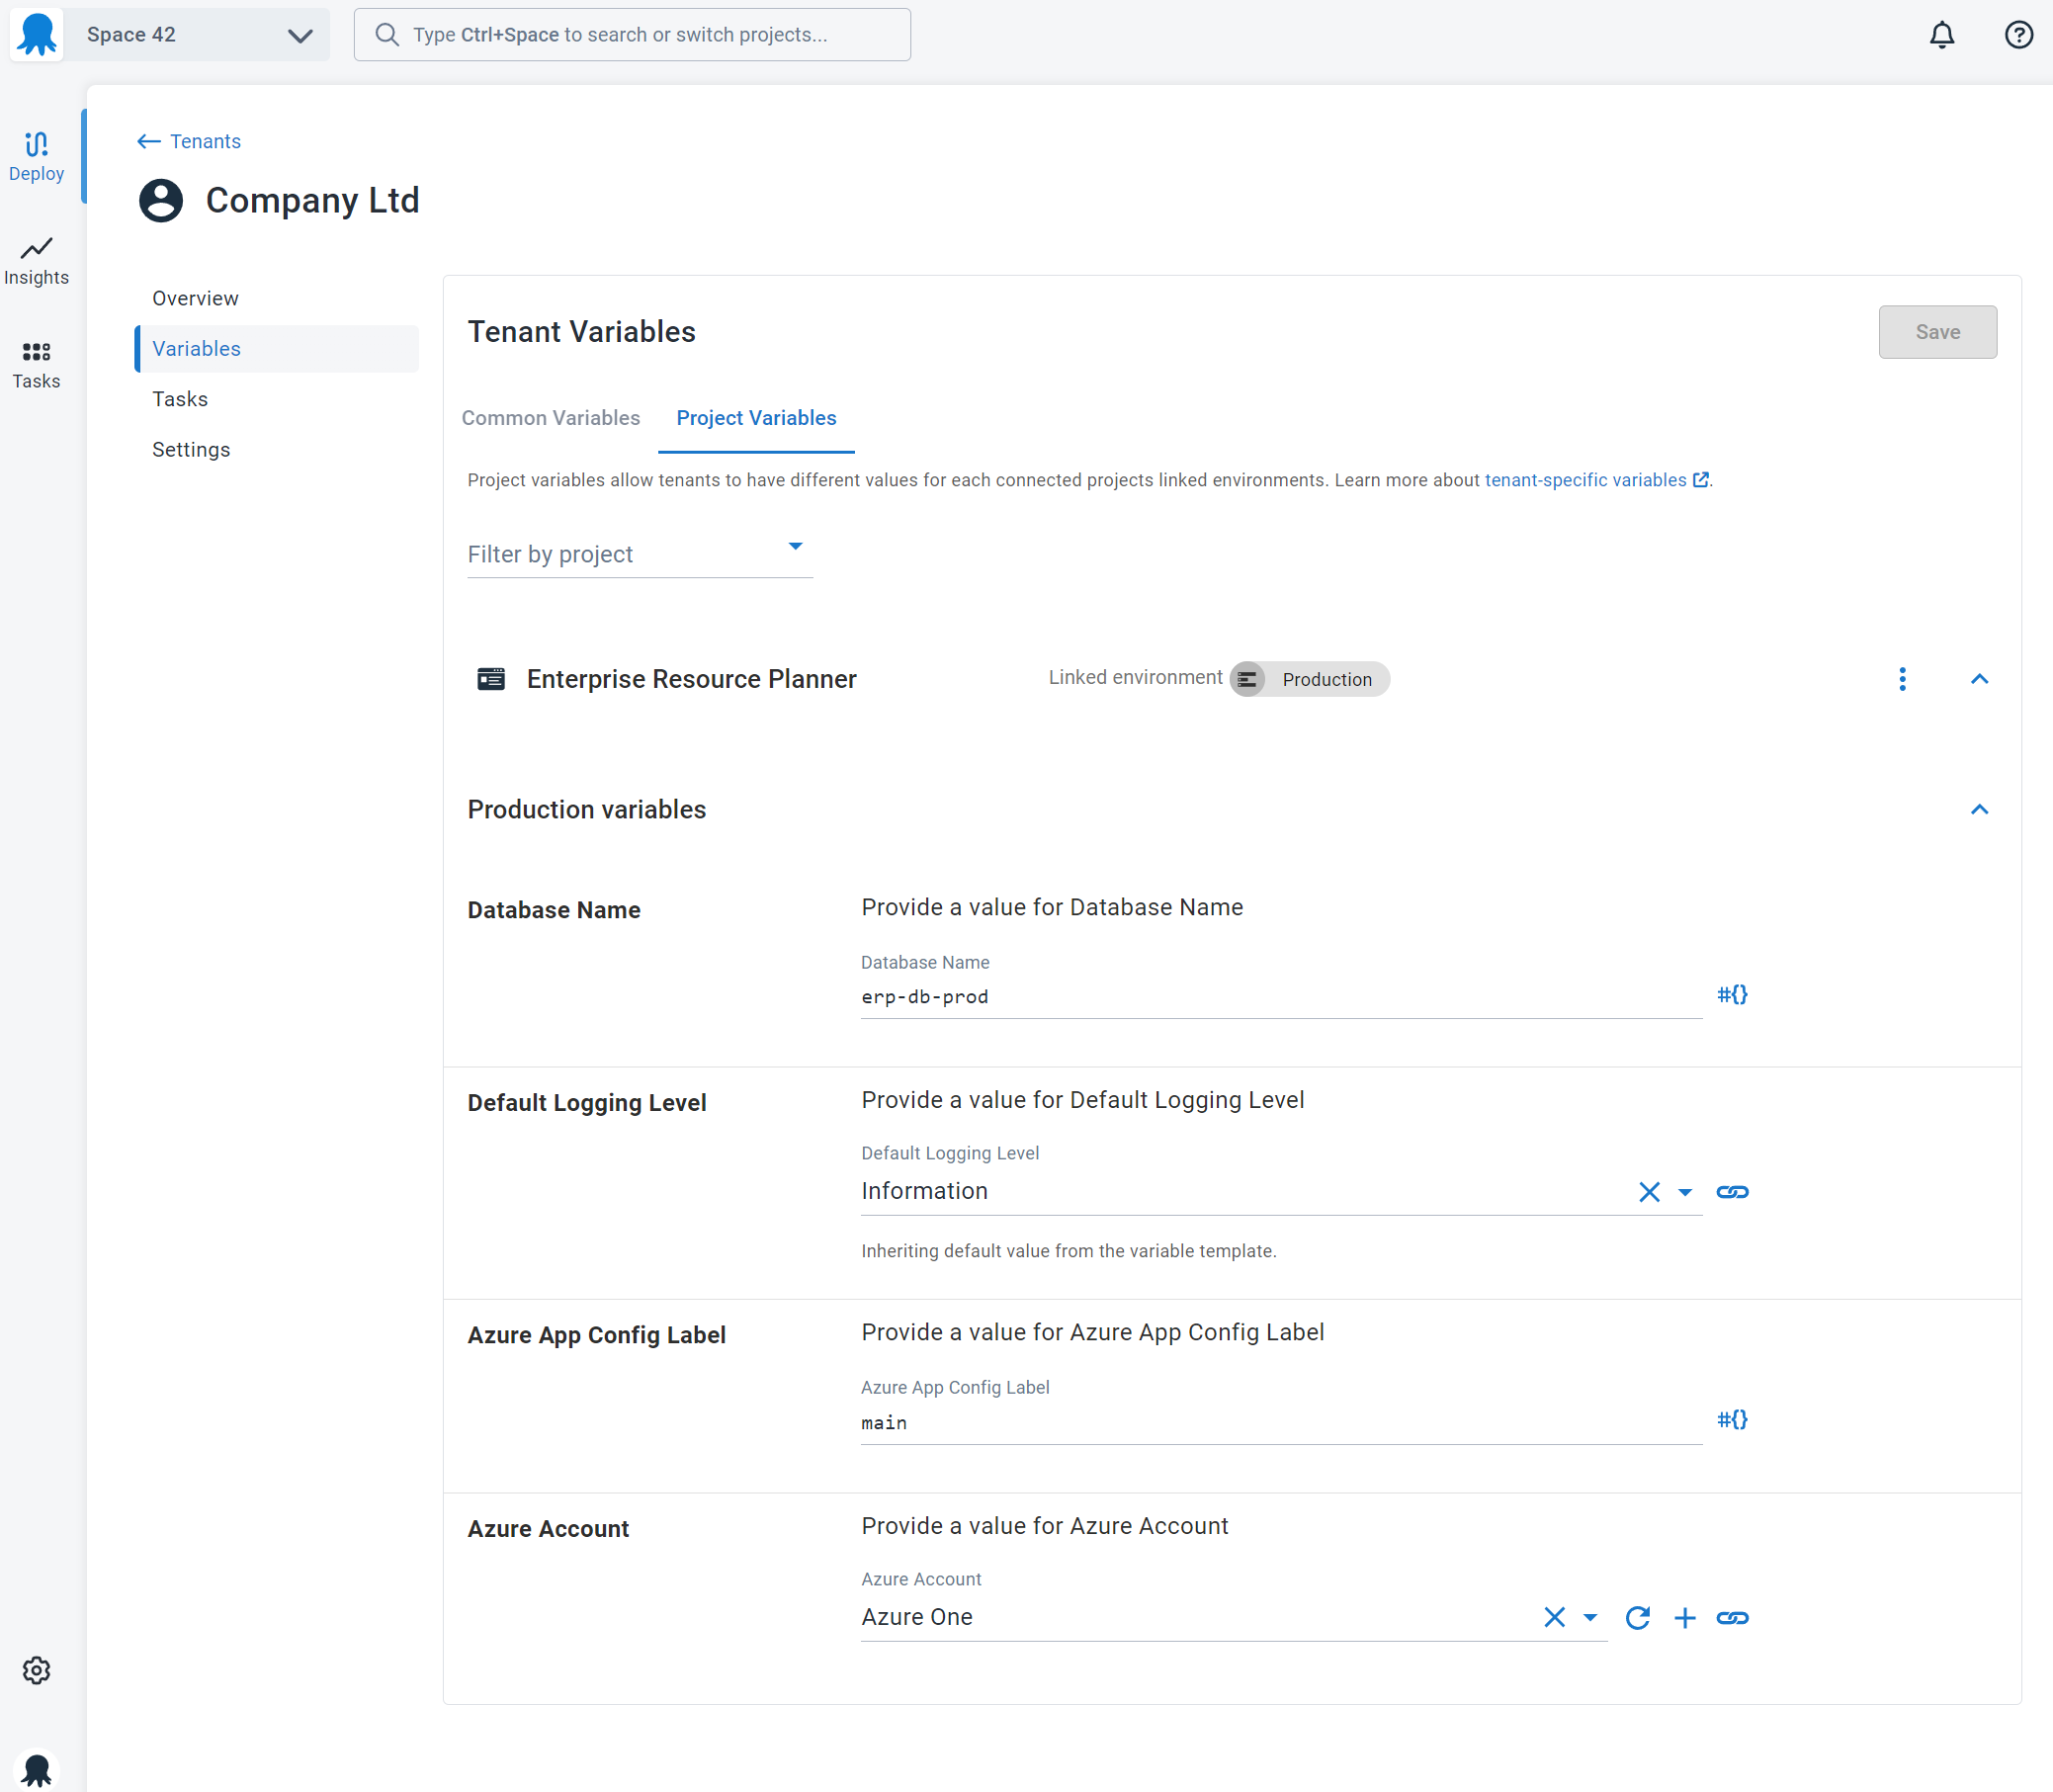This screenshot has width=2053, height=1792.
Task: Open the help question mark icon
Action: [2018, 35]
